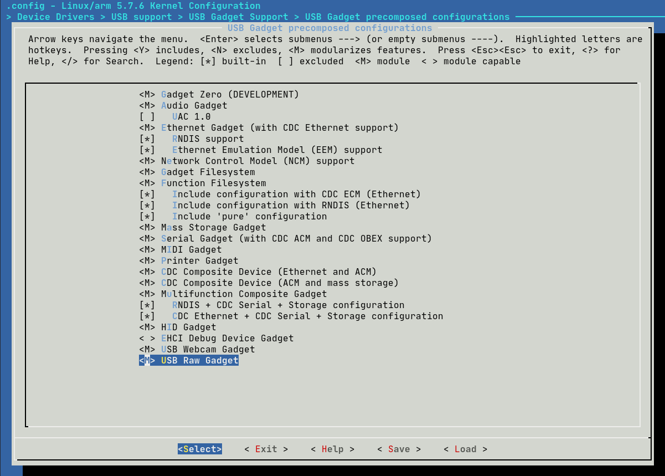The image size is (665, 476).
Task: Choose the EHCI Debug Device Gadget entry
Action: click(x=227, y=338)
